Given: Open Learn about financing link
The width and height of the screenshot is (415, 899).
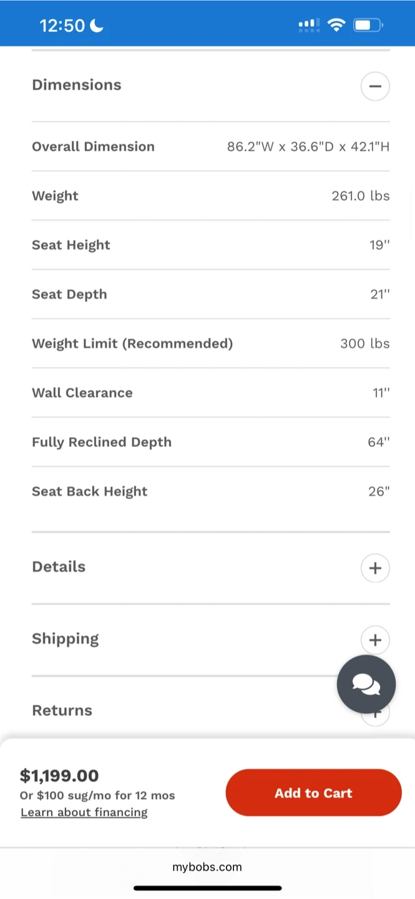Looking at the screenshot, I should 84,812.
